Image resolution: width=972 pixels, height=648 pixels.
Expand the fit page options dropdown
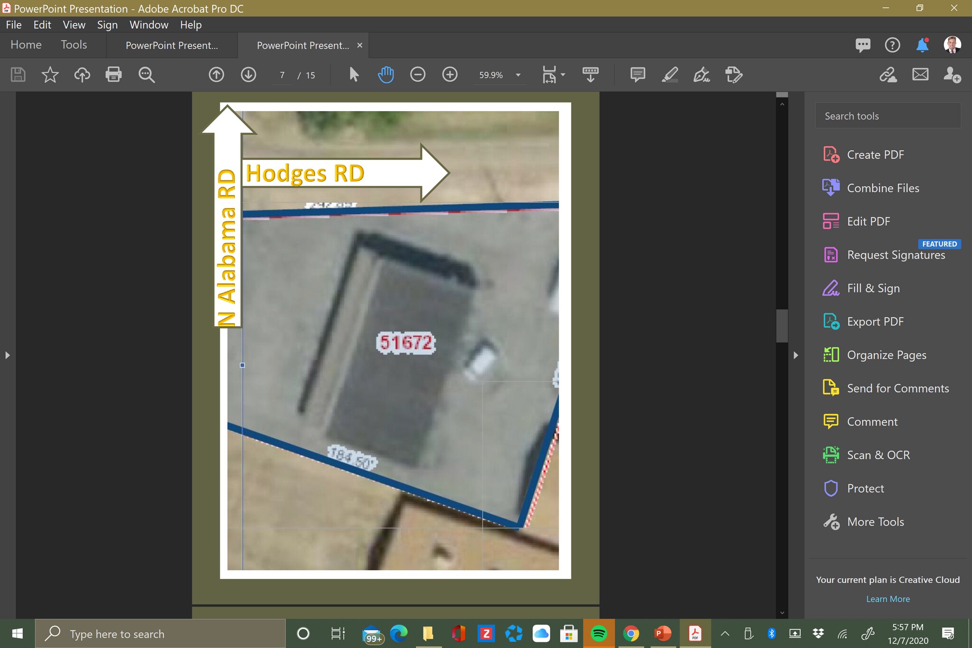pos(563,75)
